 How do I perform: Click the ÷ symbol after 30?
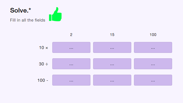[x=47, y=64]
